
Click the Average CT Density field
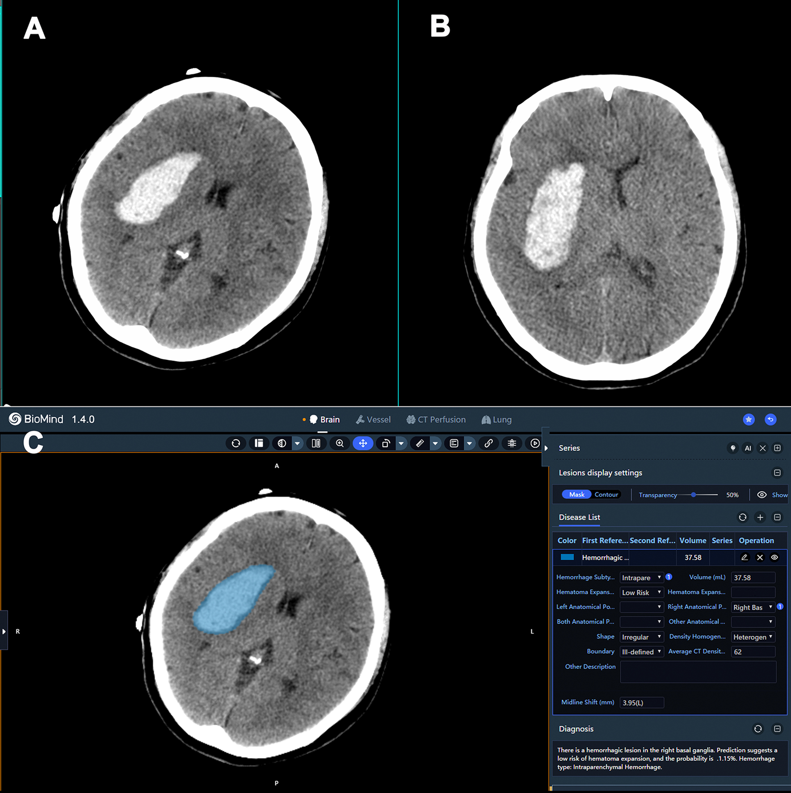pos(753,652)
